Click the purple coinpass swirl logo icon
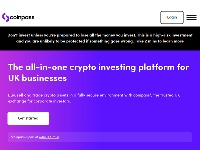Screen dimensions: 200x150 click(6, 17)
